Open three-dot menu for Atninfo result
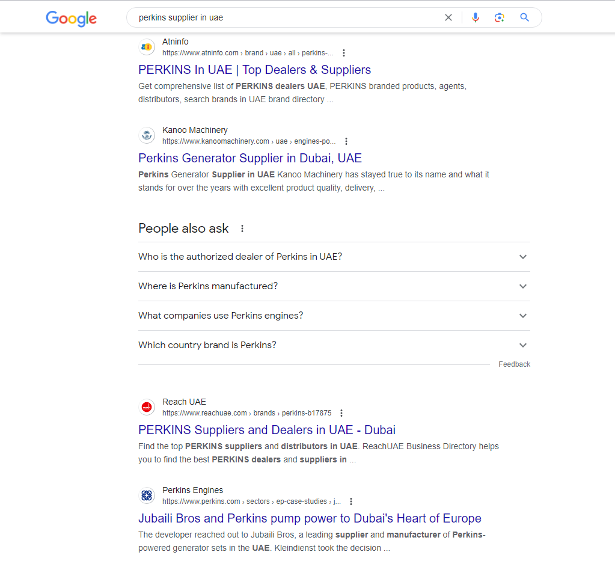Screen dimensions: 615x564 [344, 53]
